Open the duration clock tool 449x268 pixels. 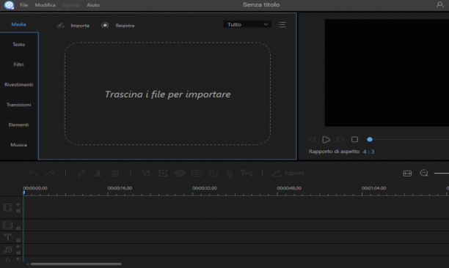point(213,173)
